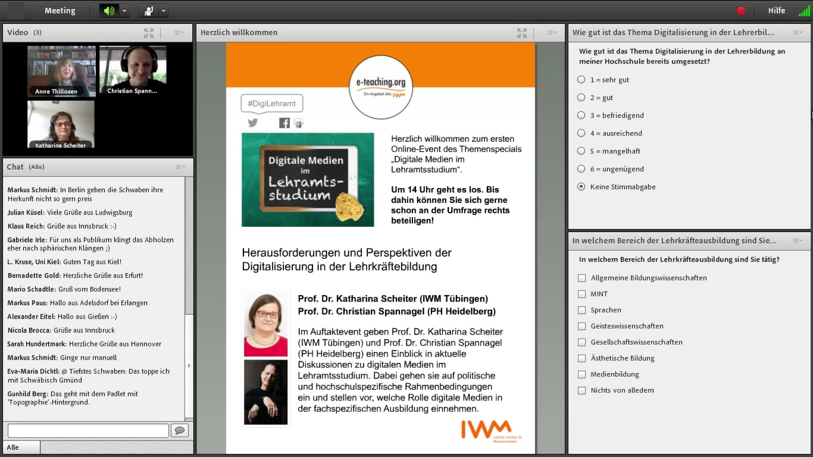Send chat message with speech bubble button
Screen dimensions: 813x457
click(x=179, y=430)
